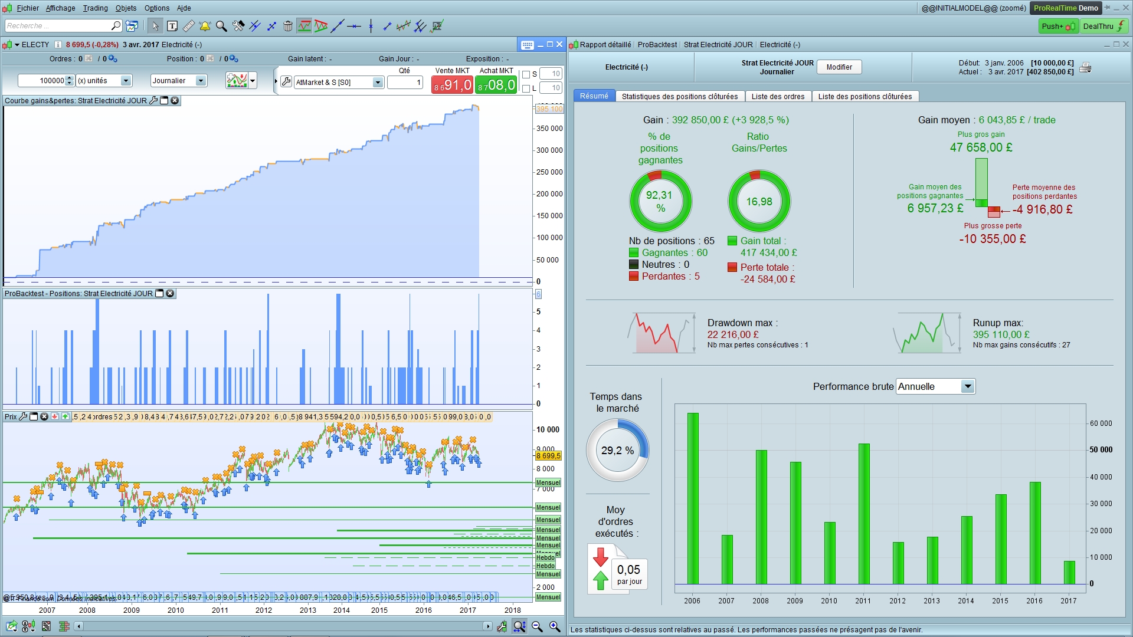1133x637 pixels.
Task: Click the Modifier button
Action: point(839,67)
